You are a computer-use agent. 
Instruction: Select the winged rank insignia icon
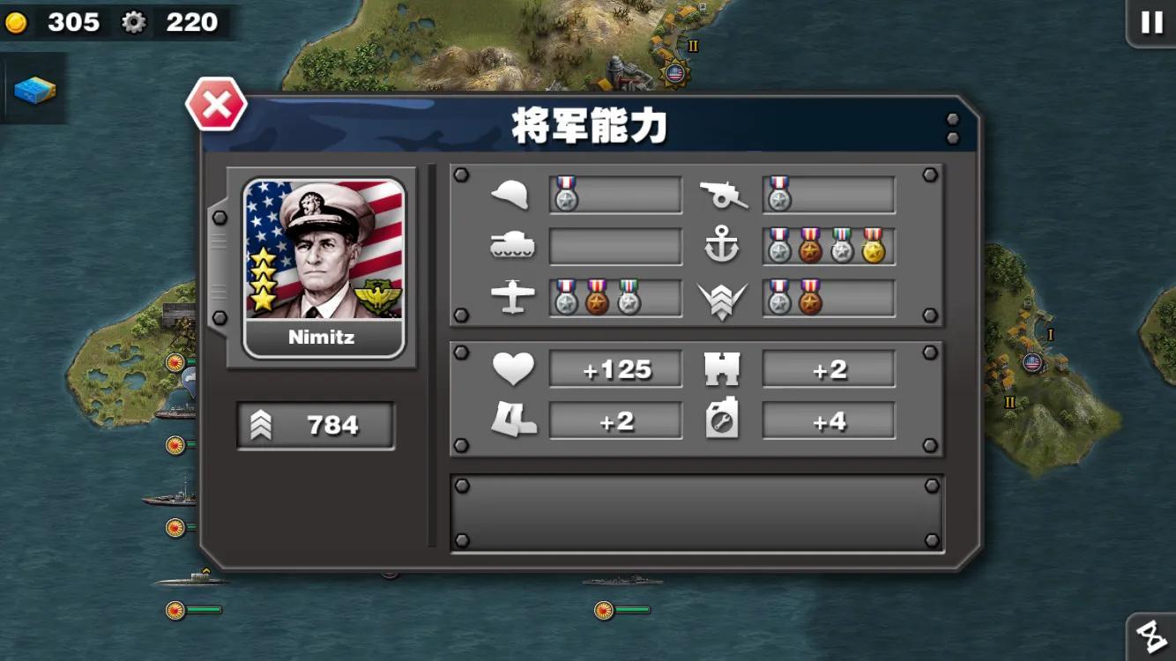(722, 300)
